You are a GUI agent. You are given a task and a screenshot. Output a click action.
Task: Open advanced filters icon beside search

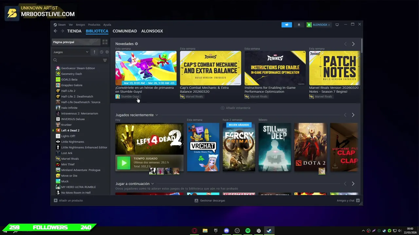[x=105, y=60]
